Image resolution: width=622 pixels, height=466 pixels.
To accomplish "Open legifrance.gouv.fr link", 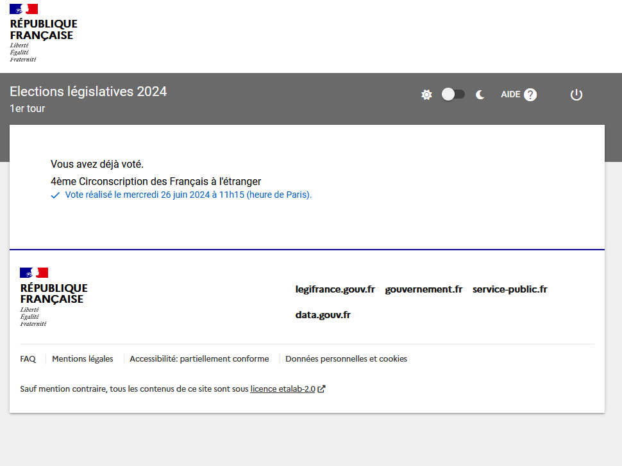I will [335, 289].
